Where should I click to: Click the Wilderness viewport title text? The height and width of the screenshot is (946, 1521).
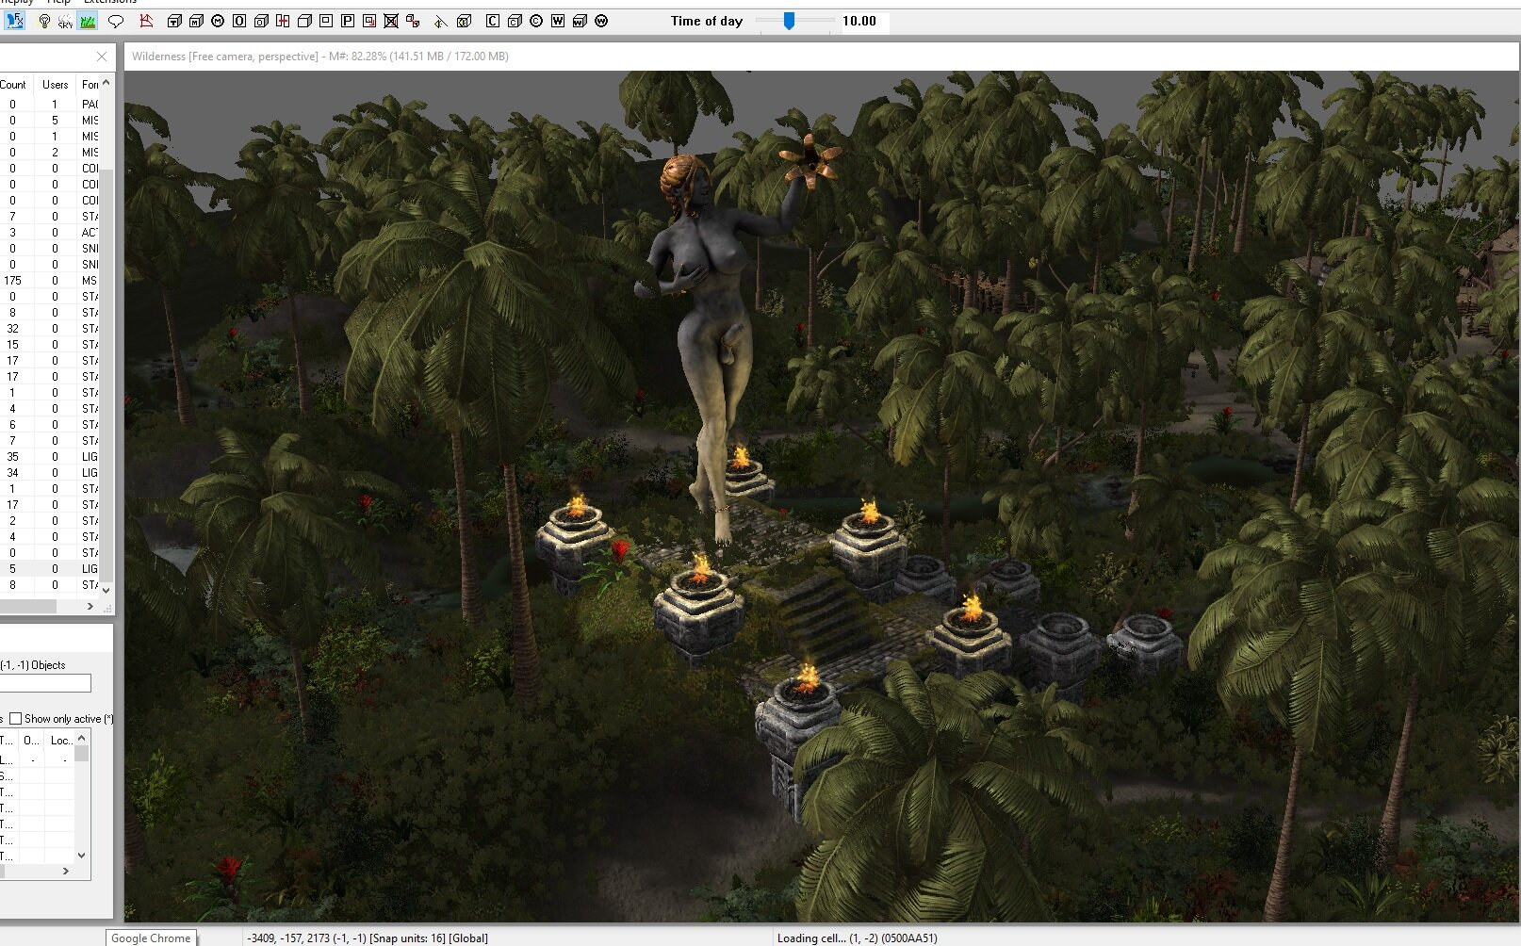click(320, 57)
